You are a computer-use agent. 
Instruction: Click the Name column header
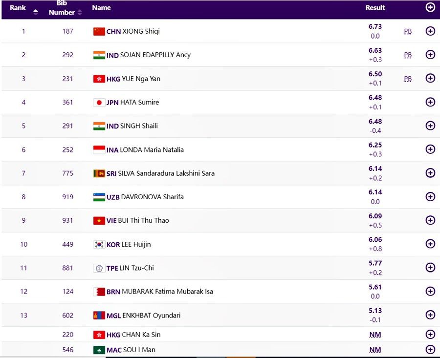pyautogui.click(x=101, y=8)
